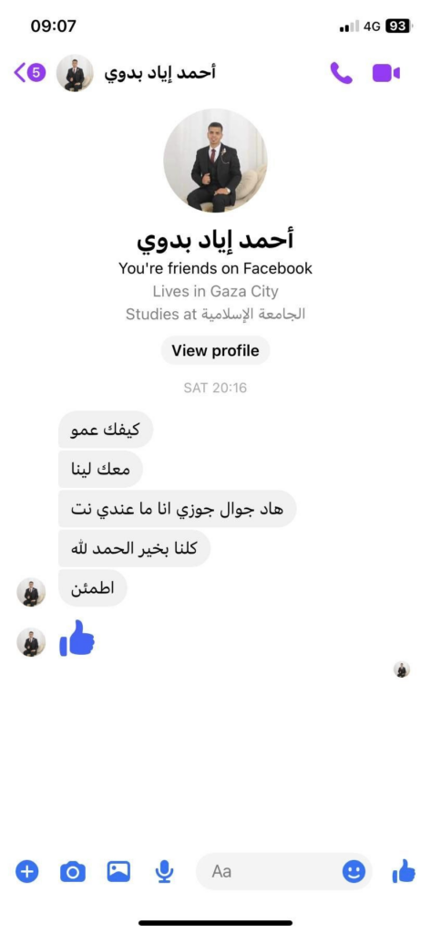
Task: Select the message 'هاد جوال جوزي انا ما عندي نت'
Action: click(x=178, y=509)
